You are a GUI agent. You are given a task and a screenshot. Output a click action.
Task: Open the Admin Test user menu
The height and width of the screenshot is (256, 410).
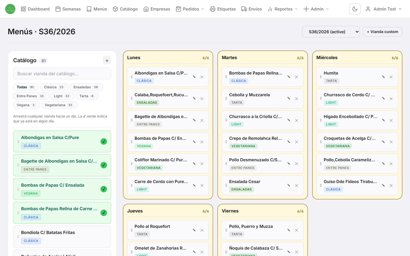click(x=383, y=9)
